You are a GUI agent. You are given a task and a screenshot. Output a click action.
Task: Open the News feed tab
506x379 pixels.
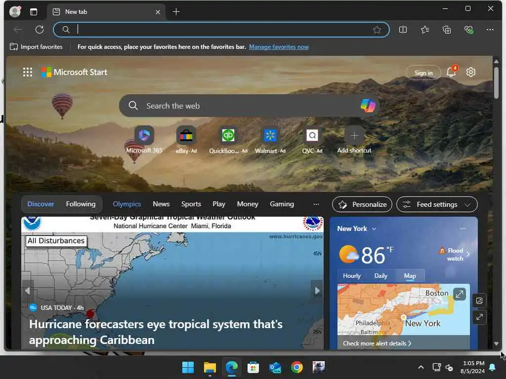pos(161,204)
